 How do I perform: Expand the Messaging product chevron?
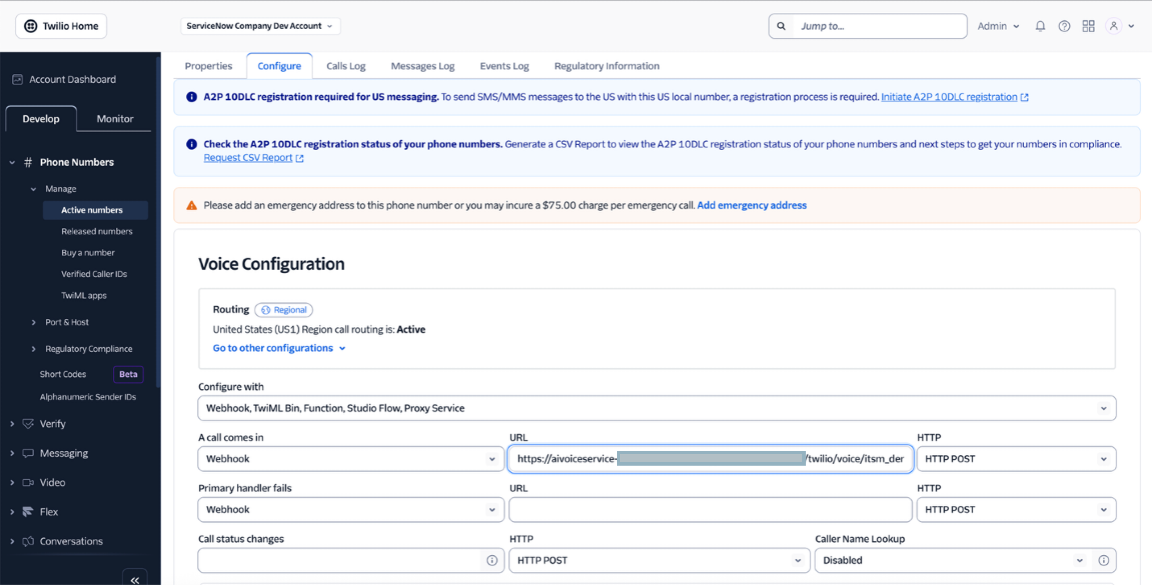coord(12,453)
